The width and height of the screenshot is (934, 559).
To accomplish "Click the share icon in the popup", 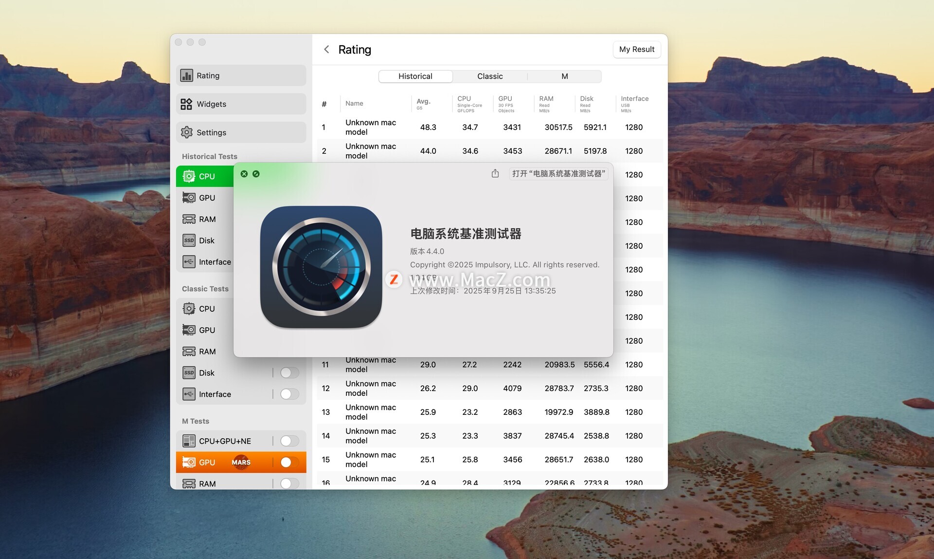I will point(495,174).
